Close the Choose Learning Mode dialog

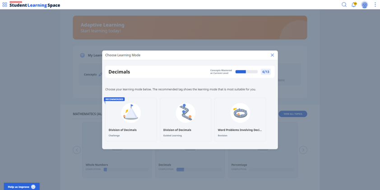click(x=272, y=55)
